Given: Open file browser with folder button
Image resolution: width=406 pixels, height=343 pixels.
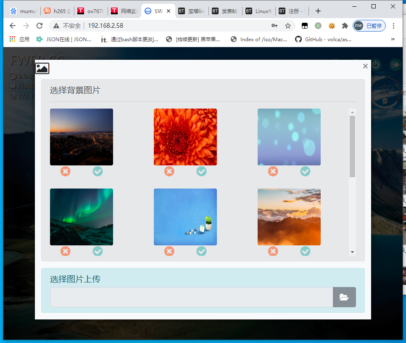Looking at the screenshot, I should pyautogui.click(x=344, y=297).
